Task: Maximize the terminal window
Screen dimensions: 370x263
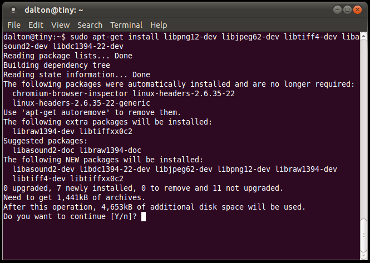Action: coord(347,9)
